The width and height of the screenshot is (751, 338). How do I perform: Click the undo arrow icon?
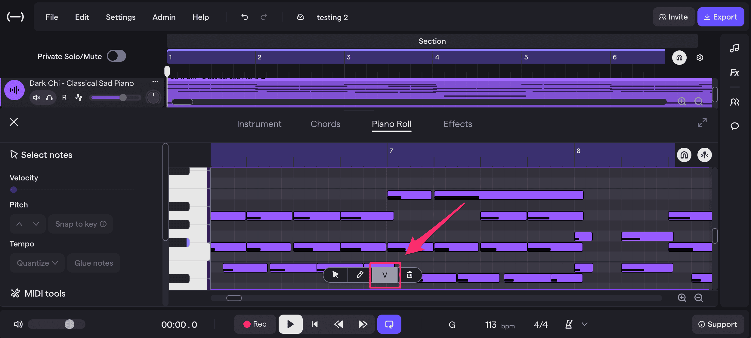[x=245, y=17]
